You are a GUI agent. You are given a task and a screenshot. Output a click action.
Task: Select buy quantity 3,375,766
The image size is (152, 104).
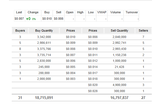[44, 49]
